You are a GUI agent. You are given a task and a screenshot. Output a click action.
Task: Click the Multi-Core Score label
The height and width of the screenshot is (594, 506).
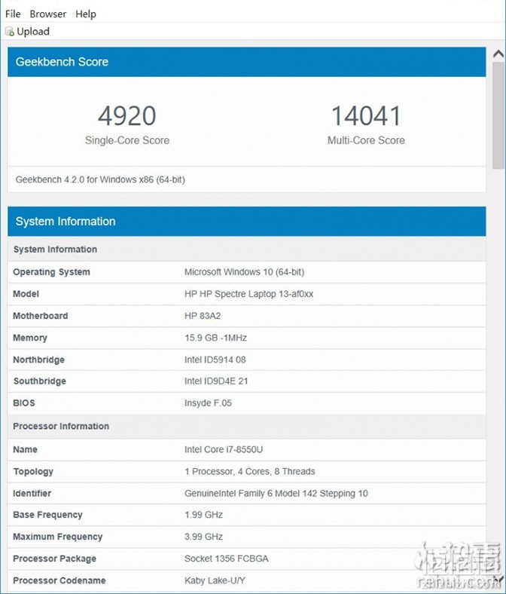[x=366, y=140]
